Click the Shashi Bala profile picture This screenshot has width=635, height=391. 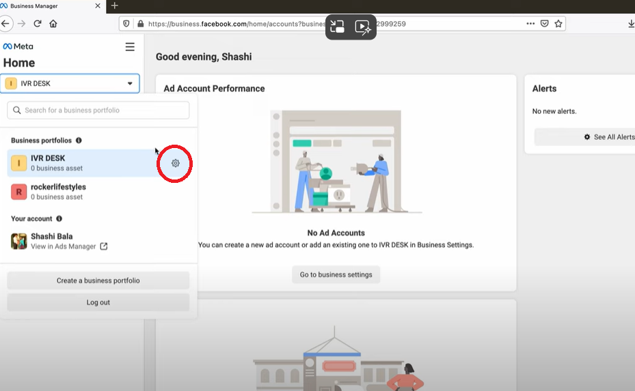(x=18, y=241)
